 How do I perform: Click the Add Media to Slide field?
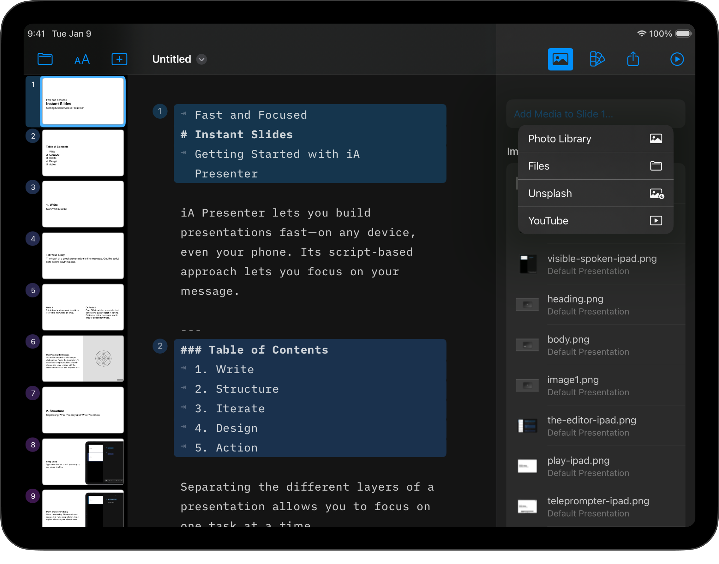[x=563, y=114]
